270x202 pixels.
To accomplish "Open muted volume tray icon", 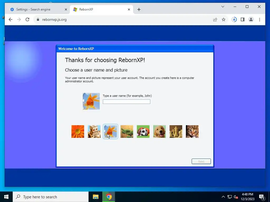I will click(x=236, y=197).
